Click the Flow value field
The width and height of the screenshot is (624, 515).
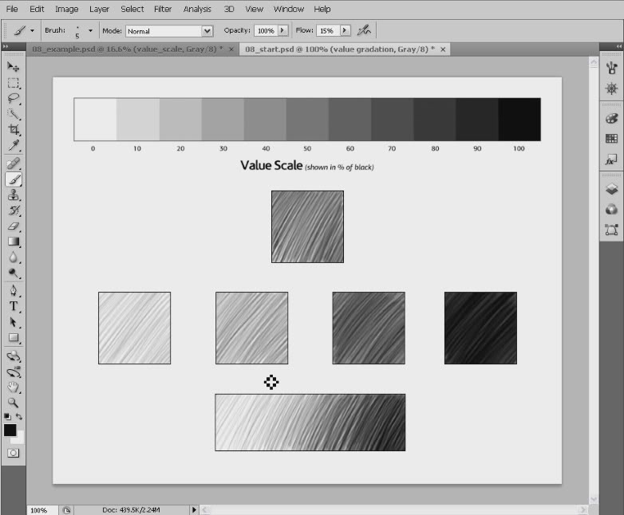328,30
